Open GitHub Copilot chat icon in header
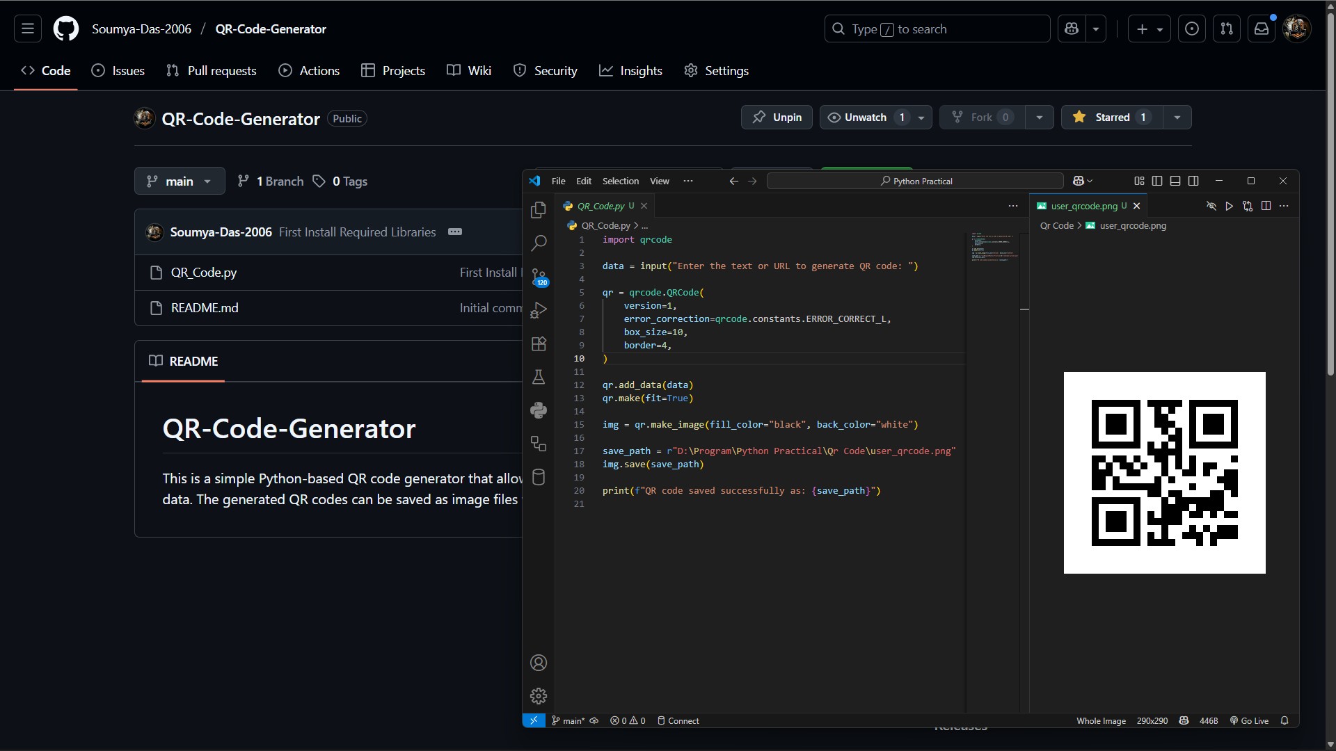1336x751 pixels. click(x=1072, y=29)
